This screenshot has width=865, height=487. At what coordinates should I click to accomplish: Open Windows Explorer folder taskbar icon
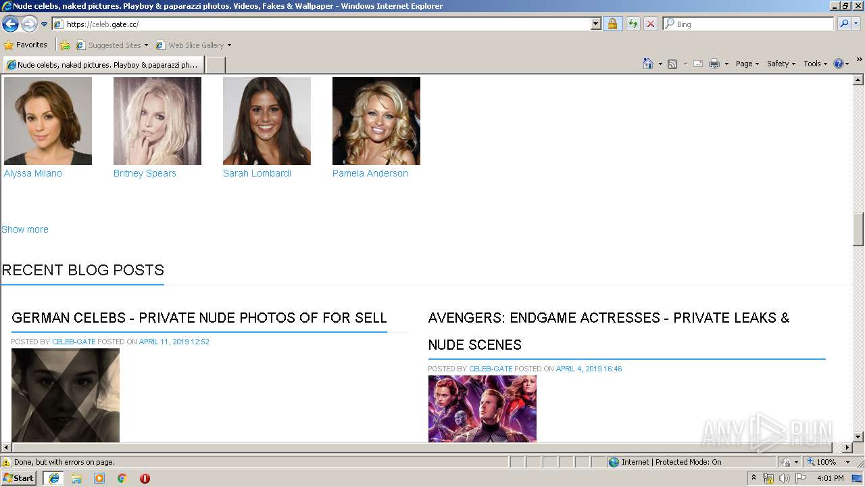pyautogui.click(x=76, y=478)
